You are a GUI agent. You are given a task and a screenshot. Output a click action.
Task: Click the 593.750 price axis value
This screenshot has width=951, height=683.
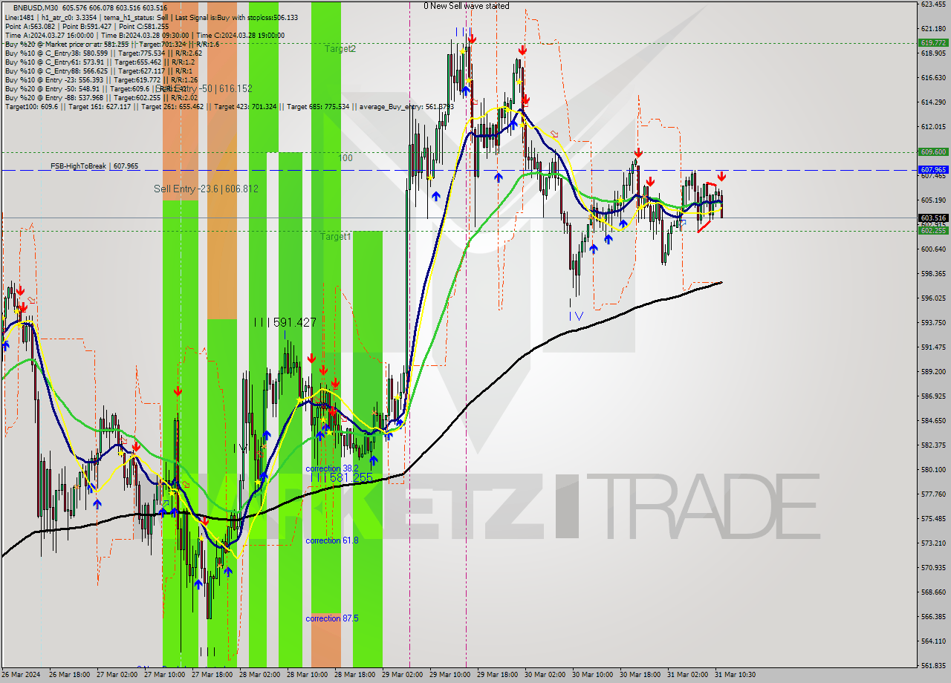tap(933, 323)
